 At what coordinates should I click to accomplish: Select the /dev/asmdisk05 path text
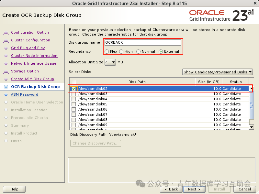coord(93,104)
